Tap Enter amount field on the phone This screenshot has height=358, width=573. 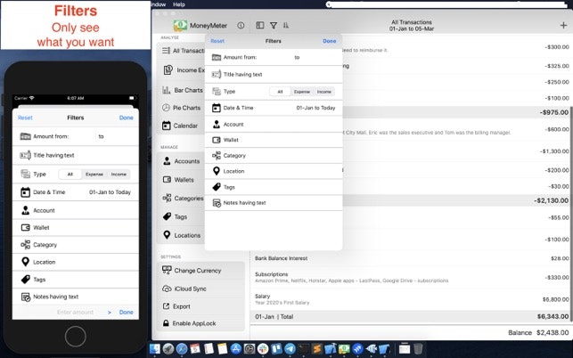pos(75,313)
